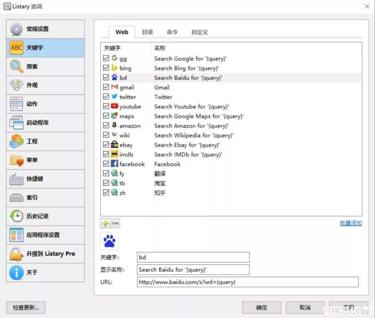Uncheck the gg keyword checkbox

coord(106,58)
